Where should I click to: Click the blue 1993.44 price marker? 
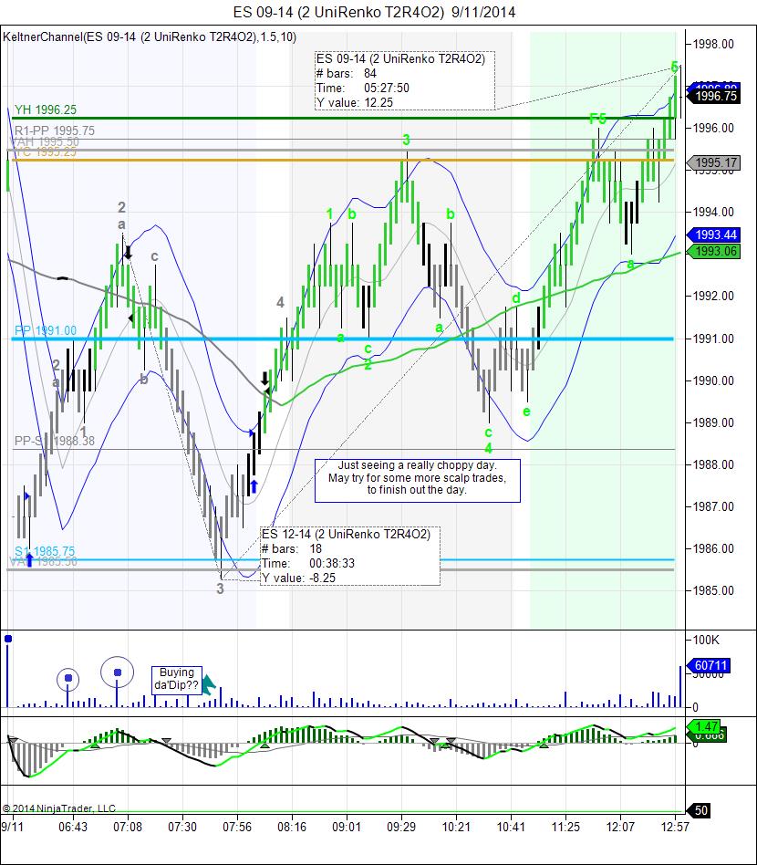[x=713, y=235]
